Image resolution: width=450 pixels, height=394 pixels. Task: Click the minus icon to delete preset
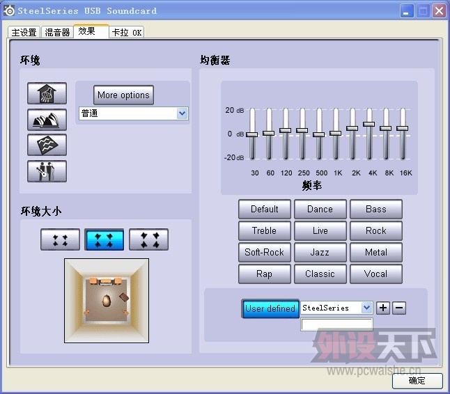coord(399,308)
